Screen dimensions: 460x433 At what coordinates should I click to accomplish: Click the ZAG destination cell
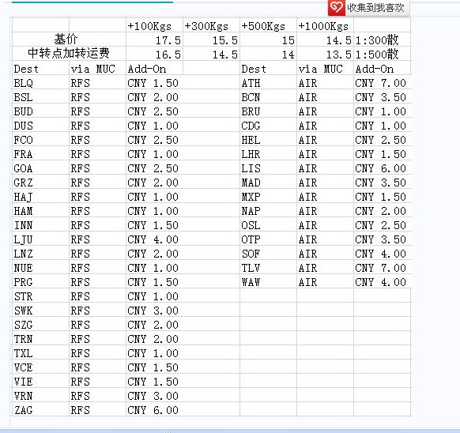pos(40,410)
